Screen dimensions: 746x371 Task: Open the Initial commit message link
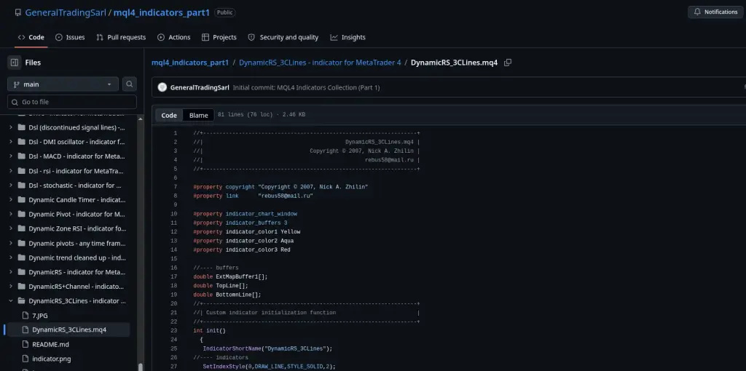(x=307, y=87)
